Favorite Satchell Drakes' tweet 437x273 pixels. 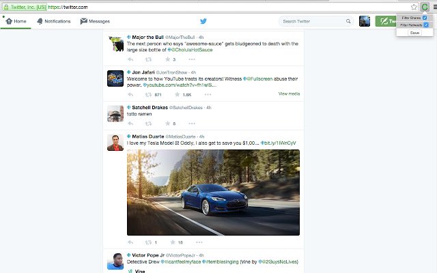(168, 124)
